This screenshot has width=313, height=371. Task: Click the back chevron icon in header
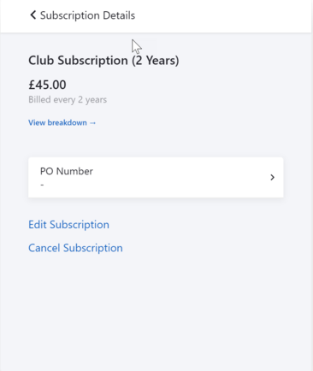click(33, 15)
